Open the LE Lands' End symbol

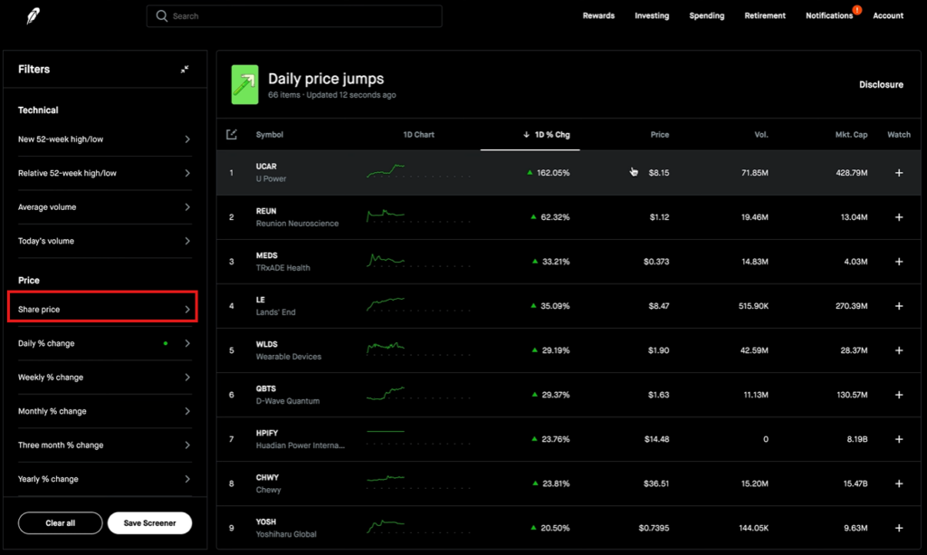coord(275,306)
